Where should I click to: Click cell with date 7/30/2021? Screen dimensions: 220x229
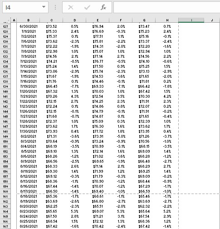[x=29, y=131]
